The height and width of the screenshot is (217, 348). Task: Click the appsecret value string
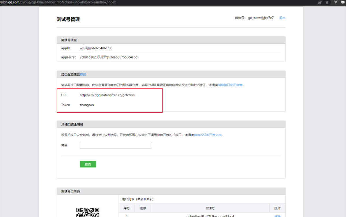[109, 57]
